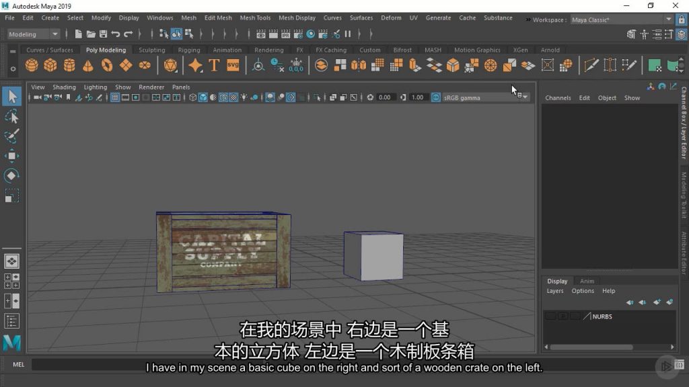Toggle the Channel Box layer editor icon
This screenshot has width=689, height=387.
(x=682, y=34)
